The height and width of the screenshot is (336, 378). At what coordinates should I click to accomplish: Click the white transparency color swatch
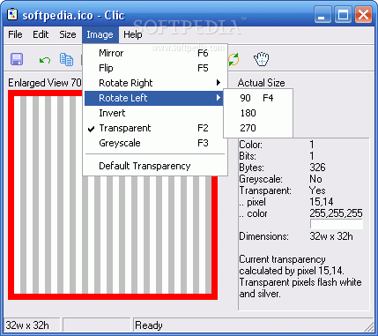click(x=337, y=224)
